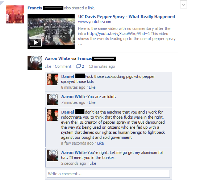This screenshot has height=181, width=200.
Task: Click into the Write a comment field
Action: pos(108,174)
